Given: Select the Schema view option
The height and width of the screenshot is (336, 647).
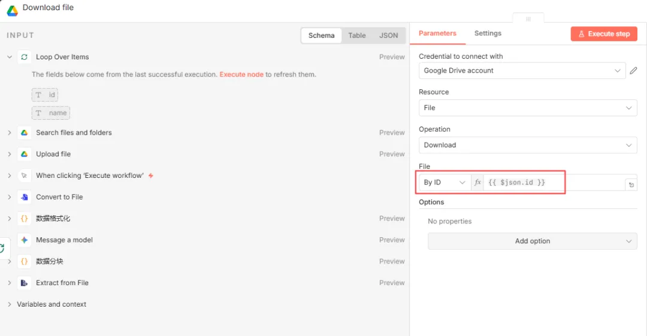Looking at the screenshot, I should pos(321,35).
